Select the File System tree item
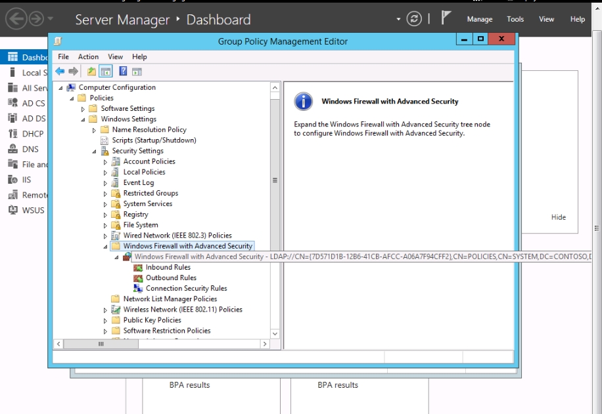 click(141, 224)
